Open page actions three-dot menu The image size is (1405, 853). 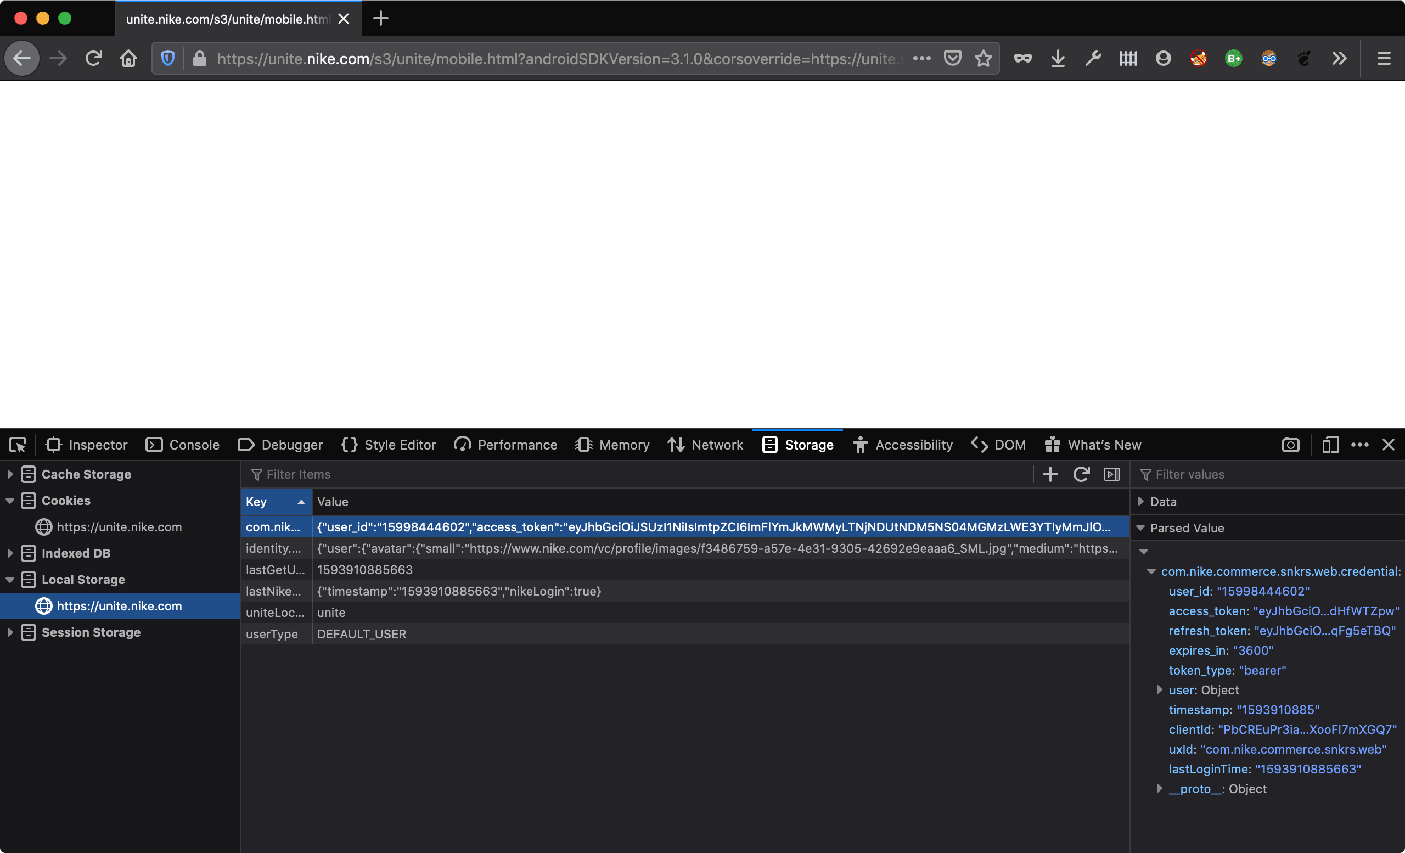coord(921,58)
